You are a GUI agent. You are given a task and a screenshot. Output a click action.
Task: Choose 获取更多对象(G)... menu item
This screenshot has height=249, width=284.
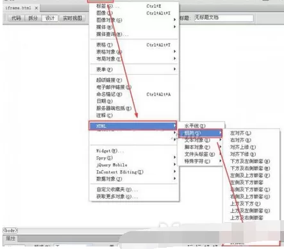(134, 197)
